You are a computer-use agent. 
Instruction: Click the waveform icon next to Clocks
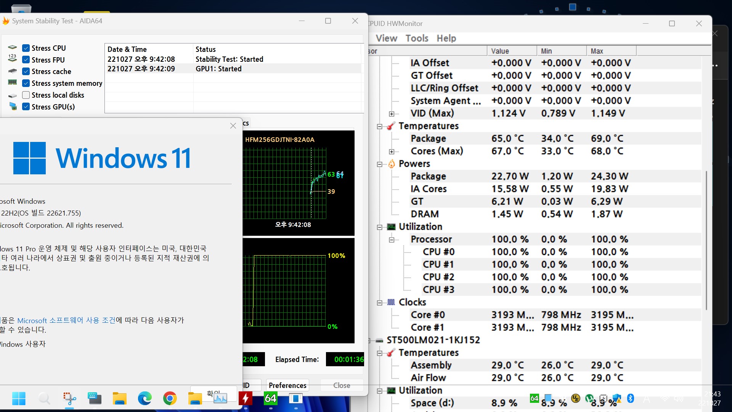[391, 302]
